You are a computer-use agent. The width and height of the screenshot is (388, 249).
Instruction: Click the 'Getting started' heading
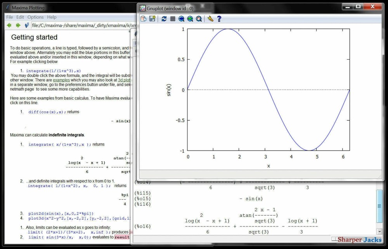[x=34, y=37]
